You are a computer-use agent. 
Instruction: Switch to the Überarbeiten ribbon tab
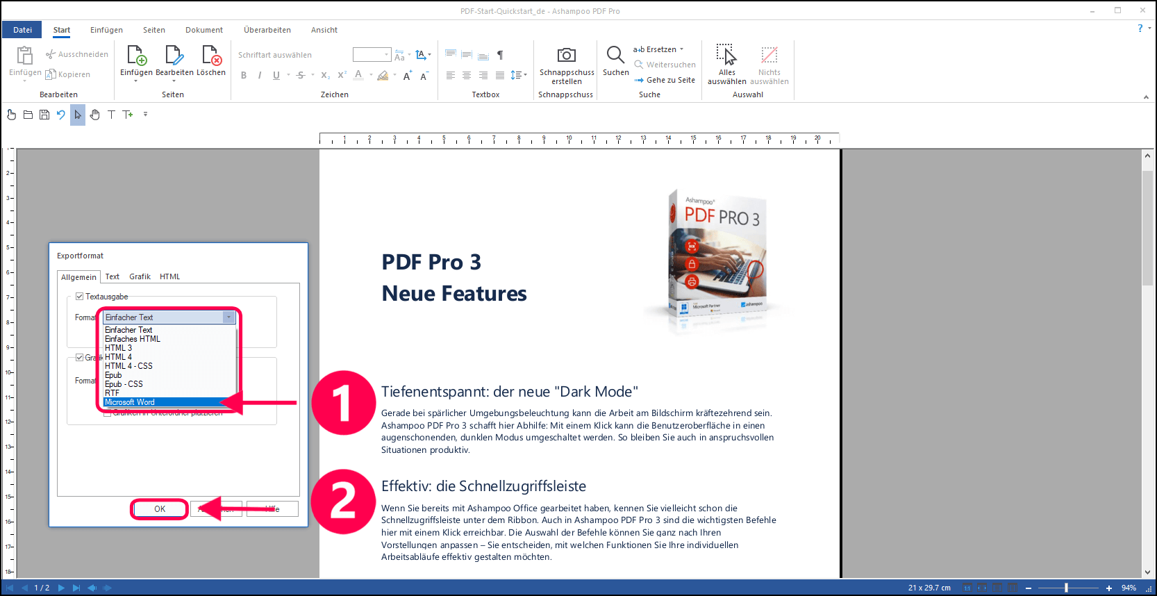[267, 30]
